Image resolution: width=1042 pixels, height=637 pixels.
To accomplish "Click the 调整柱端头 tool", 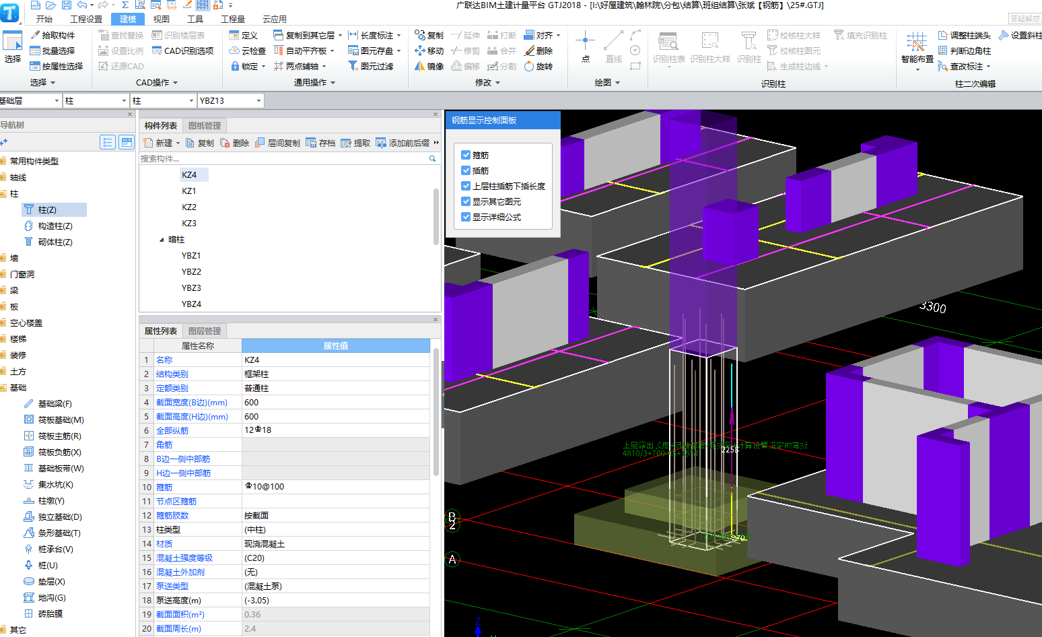I will pyautogui.click(x=964, y=35).
